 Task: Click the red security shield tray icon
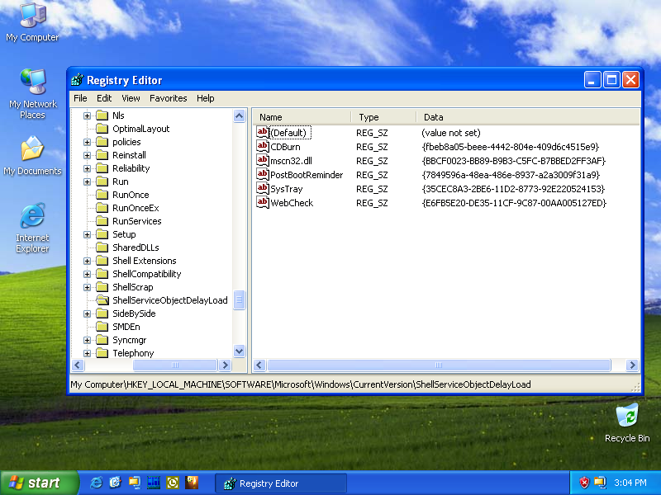(584, 483)
